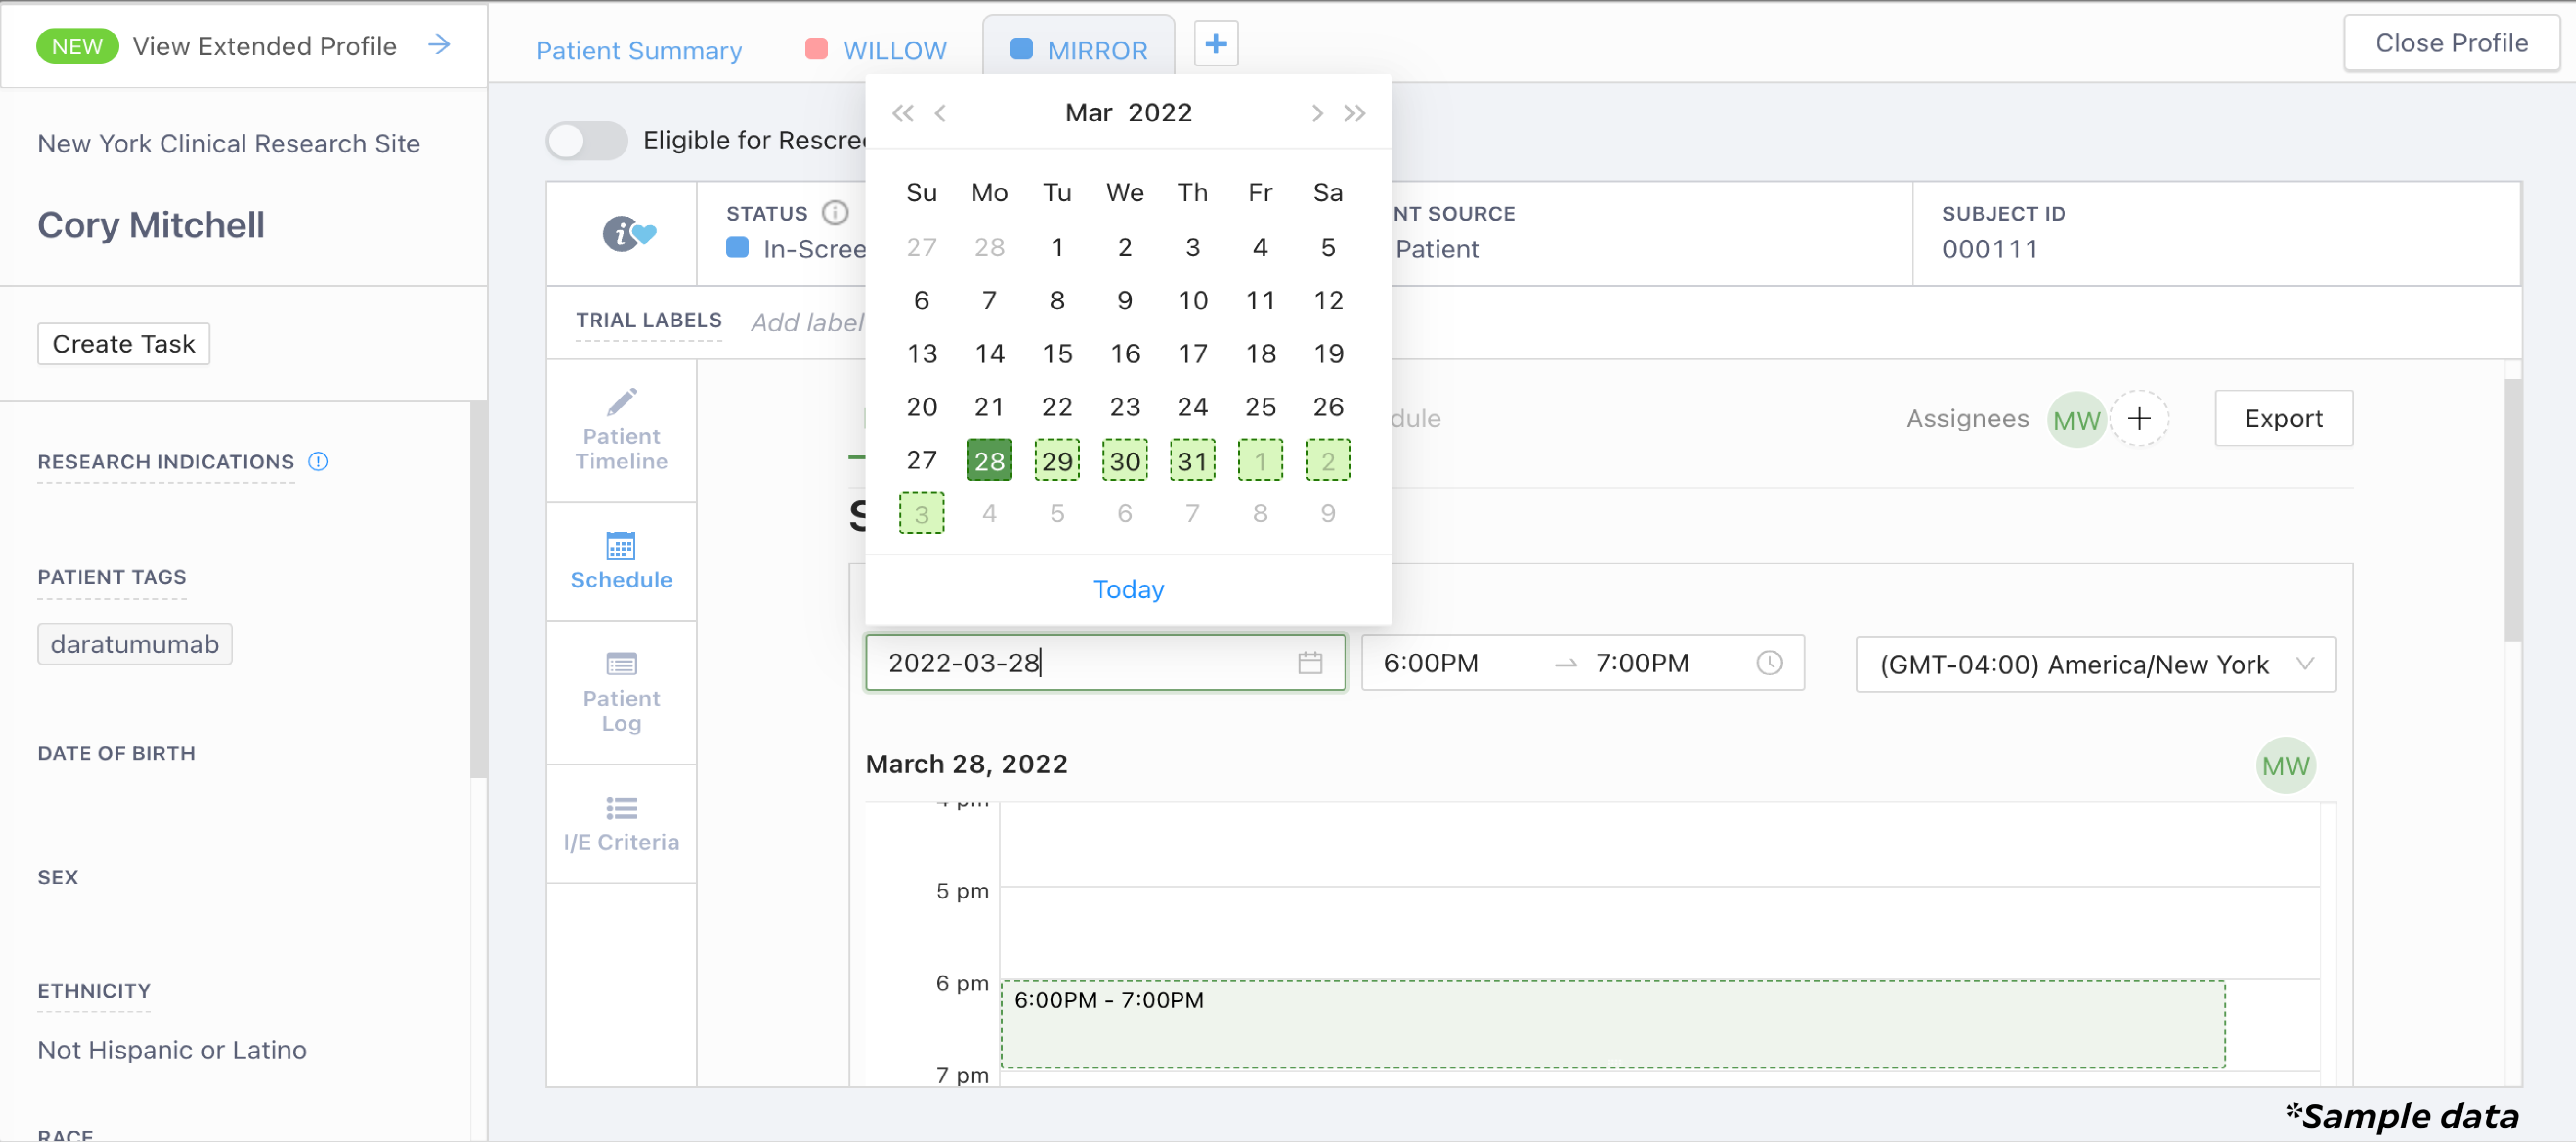Click MW avatar beside March 28, 2022
This screenshot has width=2576, height=1142.
(x=2285, y=766)
